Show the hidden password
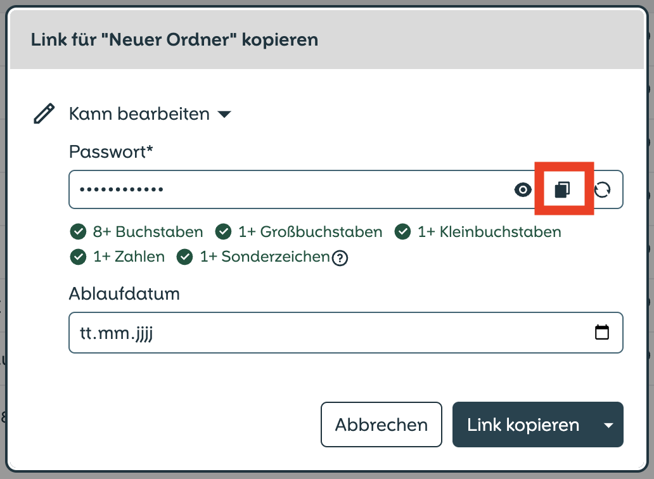This screenshot has width=654, height=479. tap(523, 189)
